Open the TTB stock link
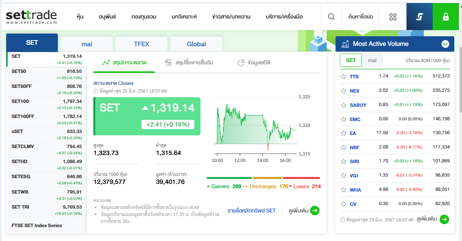Image resolution: width=462 pixels, height=241 pixels. (x=354, y=77)
